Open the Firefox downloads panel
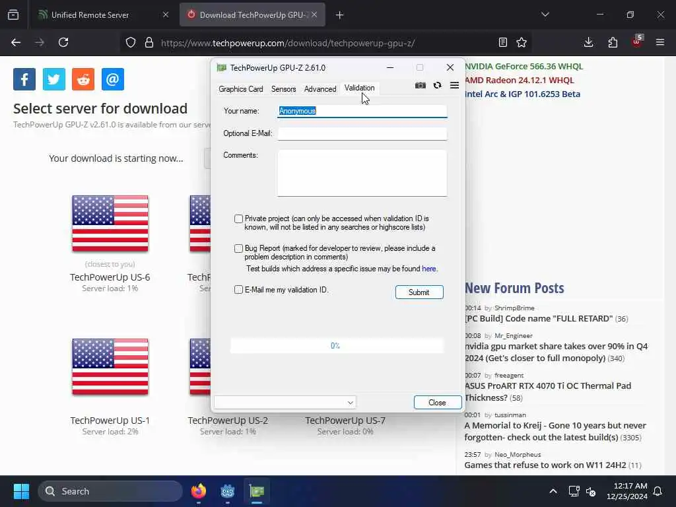676x507 pixels. (x=588, y=42)
